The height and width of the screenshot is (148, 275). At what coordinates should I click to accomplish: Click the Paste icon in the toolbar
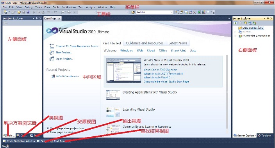coord(43,12)
